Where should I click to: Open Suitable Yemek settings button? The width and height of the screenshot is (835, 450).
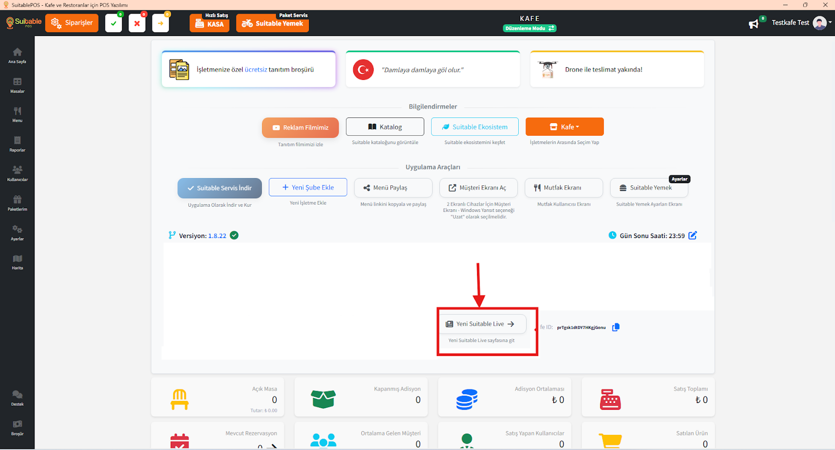[x=649, y=188]
